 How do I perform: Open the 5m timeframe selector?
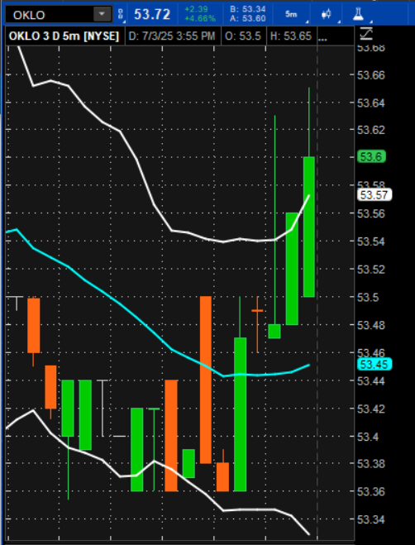click(292, 14)
